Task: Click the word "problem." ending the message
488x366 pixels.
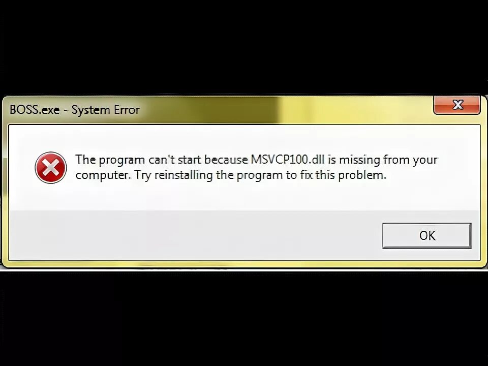Action: [362, 175]
